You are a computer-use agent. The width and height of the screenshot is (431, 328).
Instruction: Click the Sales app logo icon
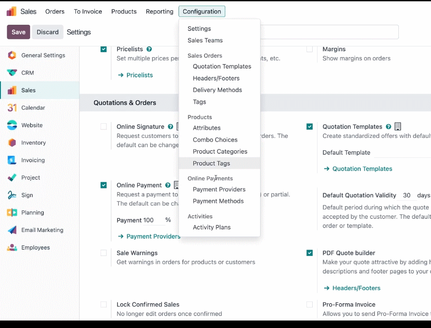coord(11,11)
